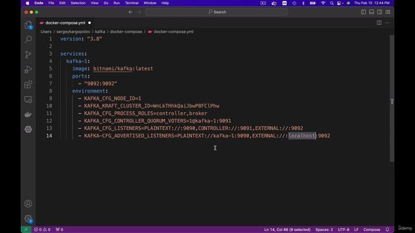Click KAFKA_CFG_PROCESS_ROLES line text
Viewport: 415px width, 233px height.
point(145,113)
